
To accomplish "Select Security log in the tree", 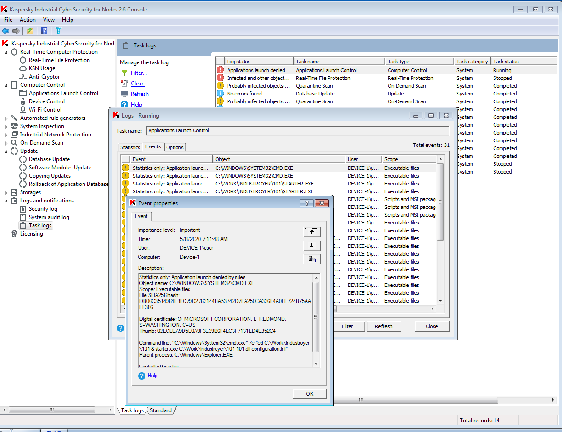I will click(43, 209).
